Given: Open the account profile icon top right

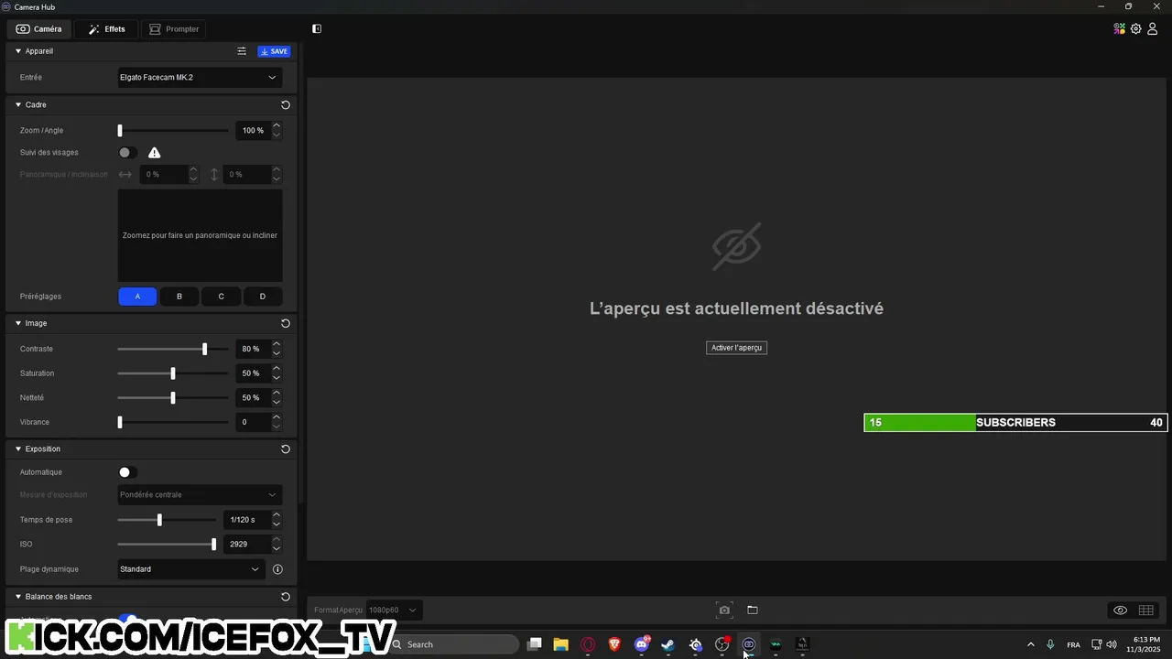Looking at the screenshot, I should click(x=1153, y=29).
